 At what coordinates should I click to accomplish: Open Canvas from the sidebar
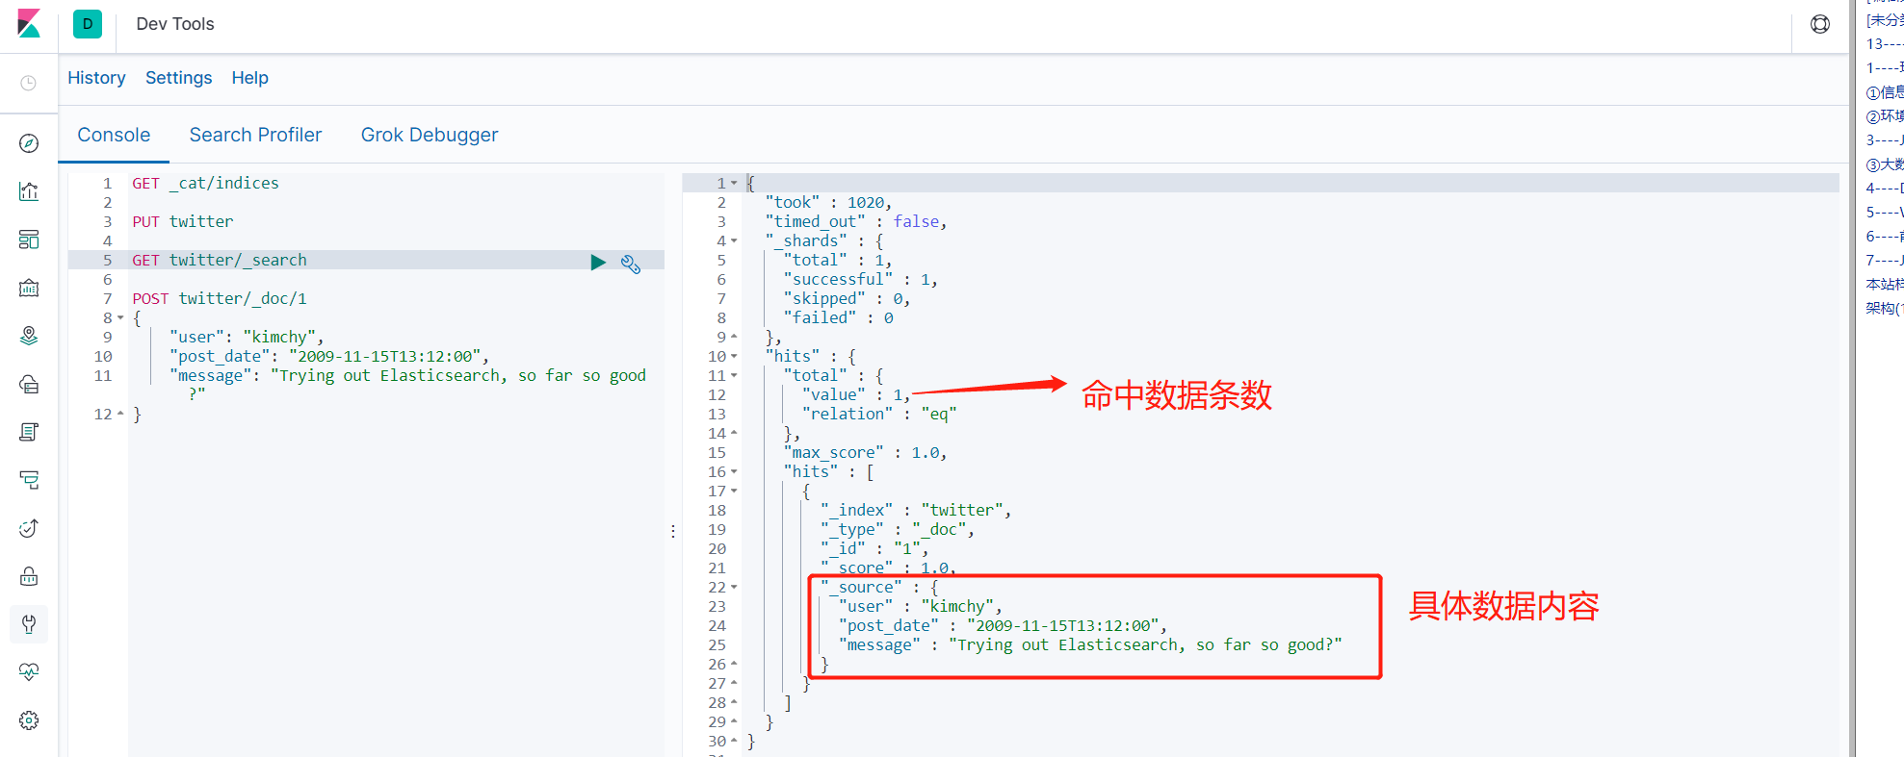[29, 288]
